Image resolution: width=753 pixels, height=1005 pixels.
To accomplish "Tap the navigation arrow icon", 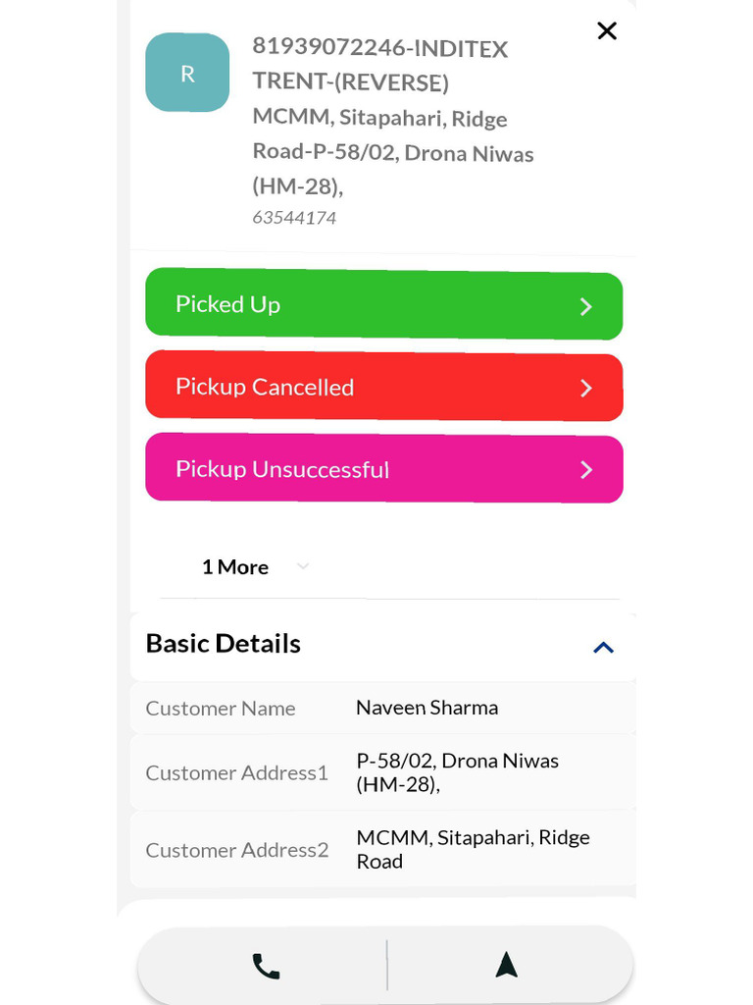I will click(x=506, y=966).
